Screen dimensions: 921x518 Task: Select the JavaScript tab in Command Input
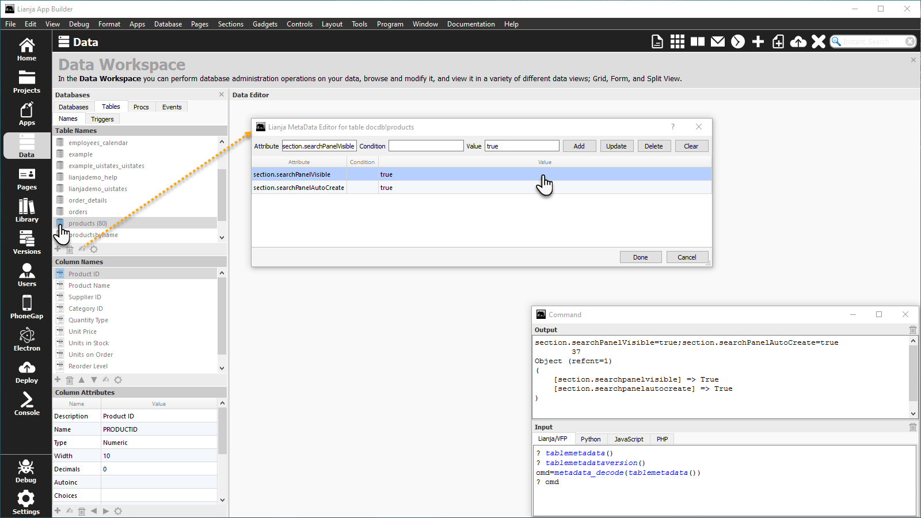coord(629,439)
